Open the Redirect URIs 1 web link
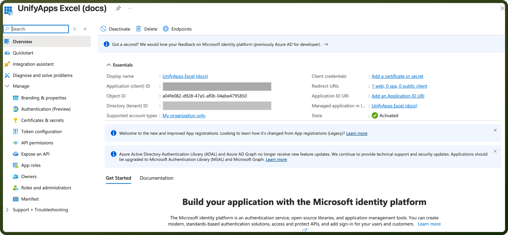Viewport: 508px width, 235px height. (399, 86)
